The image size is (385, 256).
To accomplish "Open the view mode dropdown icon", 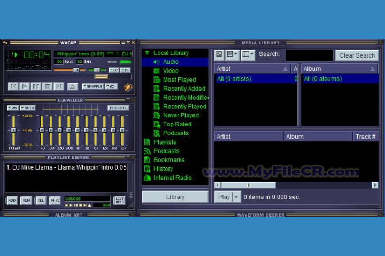I will pyautogui.click(x=232, y=54).
